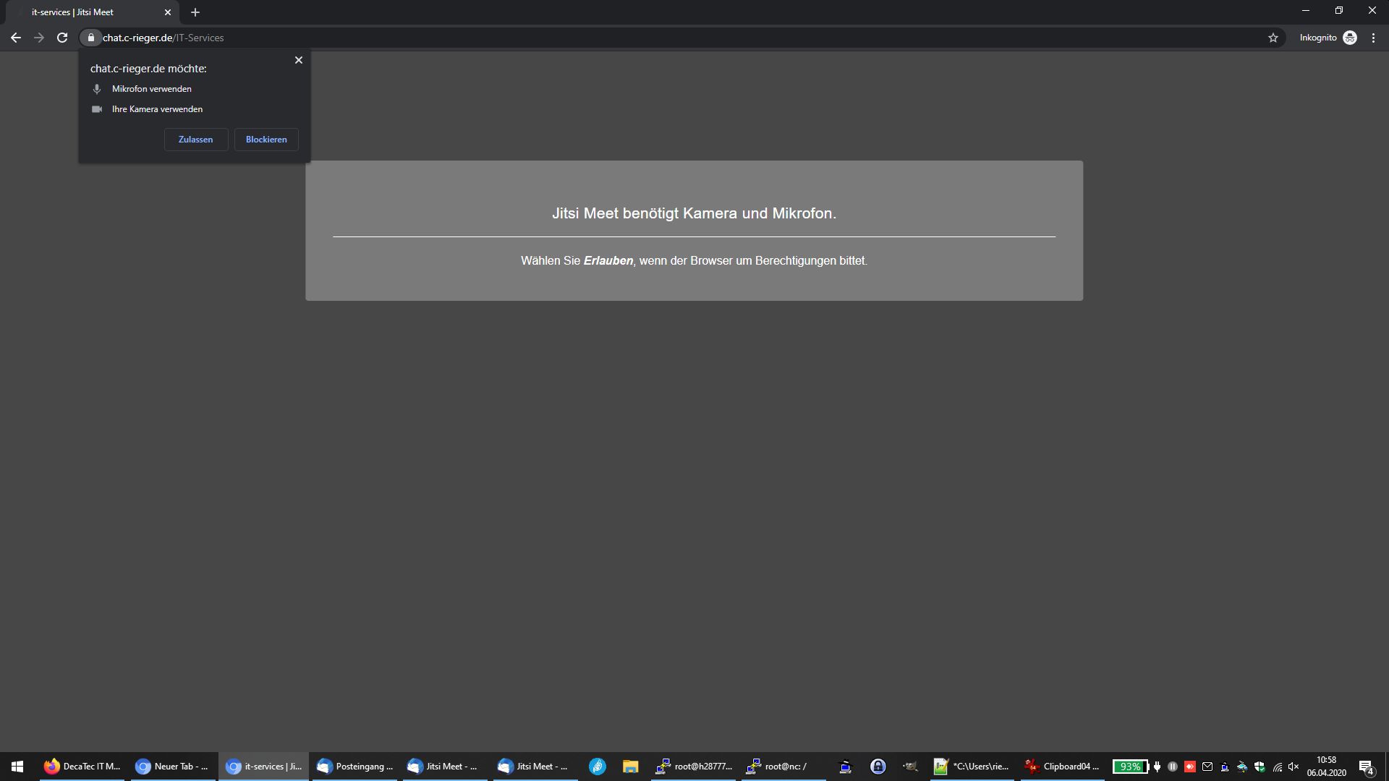Click Zulassen to allow camera and microphone
Image resolution: width=1389 pixels, height=781 pixels.
196,140
